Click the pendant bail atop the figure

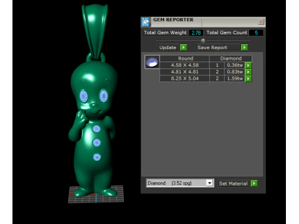pos(95,31)
